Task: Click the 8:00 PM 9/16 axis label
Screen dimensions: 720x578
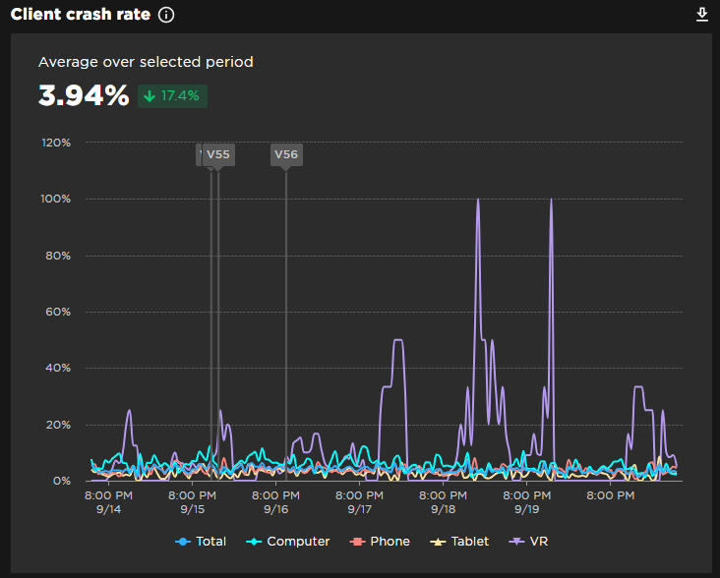Action: coord(275,502)
